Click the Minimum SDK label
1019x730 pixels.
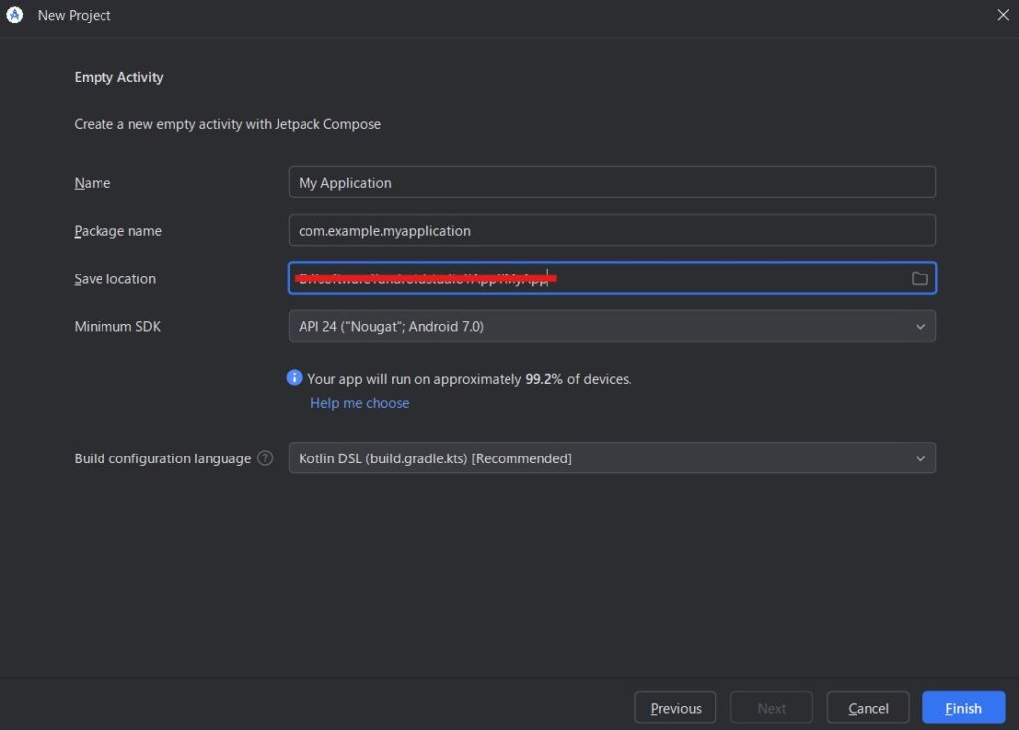pos(117,326)
